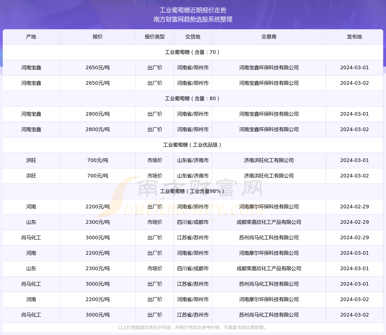
Task: Click 成都荣嘉欣化工产品有限公司 in 2024-03-01 row
Action: [269, 268]
